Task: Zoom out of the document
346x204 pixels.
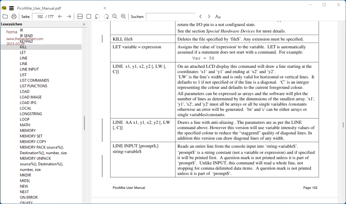Action: pyautogui.click(x=115, y=16)
